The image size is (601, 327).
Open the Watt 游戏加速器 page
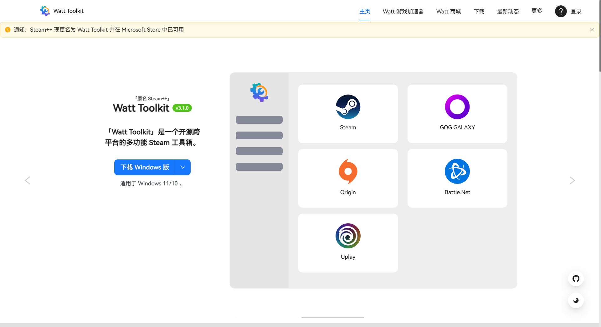tap(403, 11)
